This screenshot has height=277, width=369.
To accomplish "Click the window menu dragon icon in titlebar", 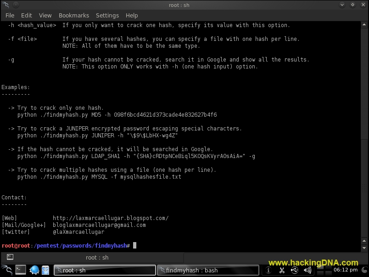I will point(6,5).
